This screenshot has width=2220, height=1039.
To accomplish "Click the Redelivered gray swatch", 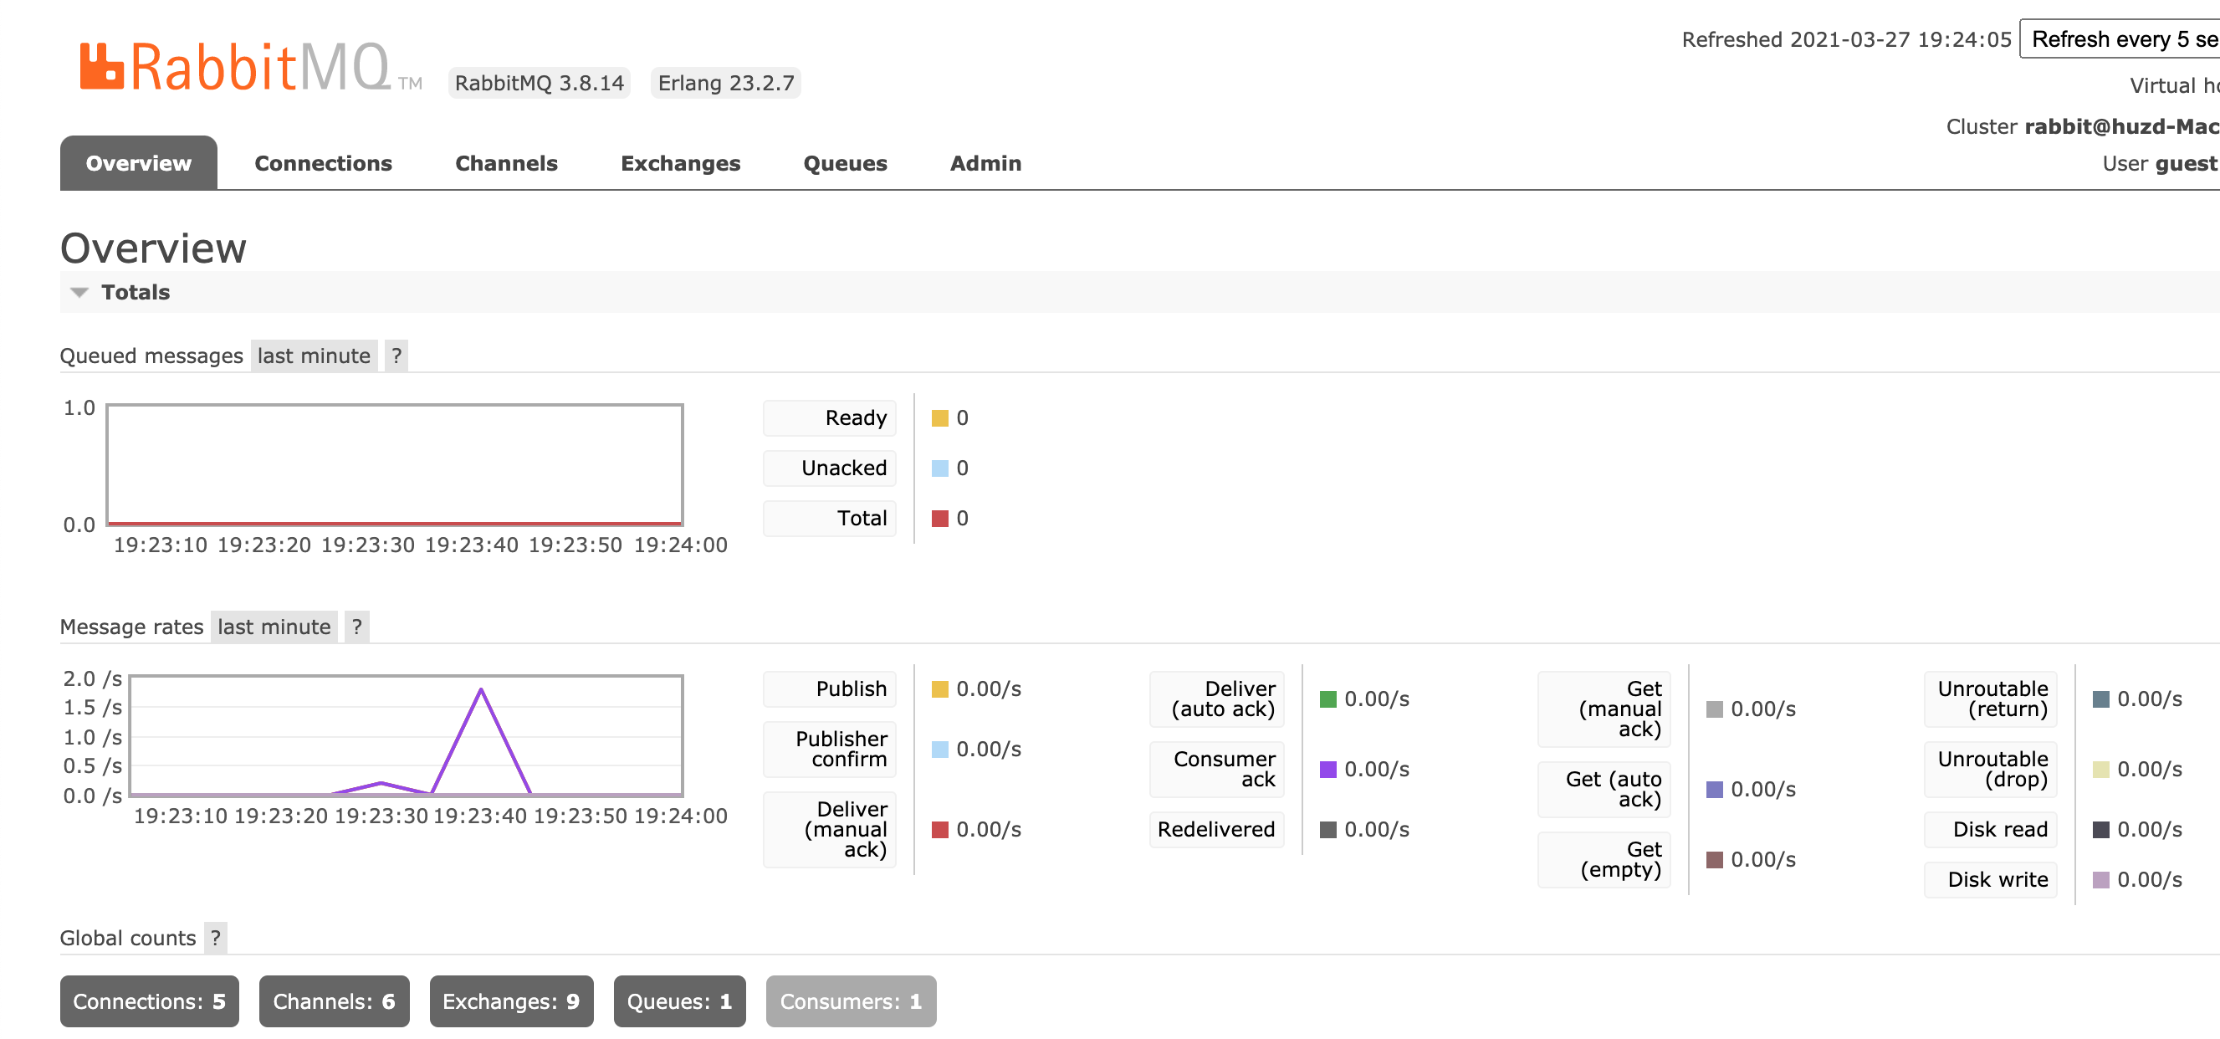I will point(1328,830).
